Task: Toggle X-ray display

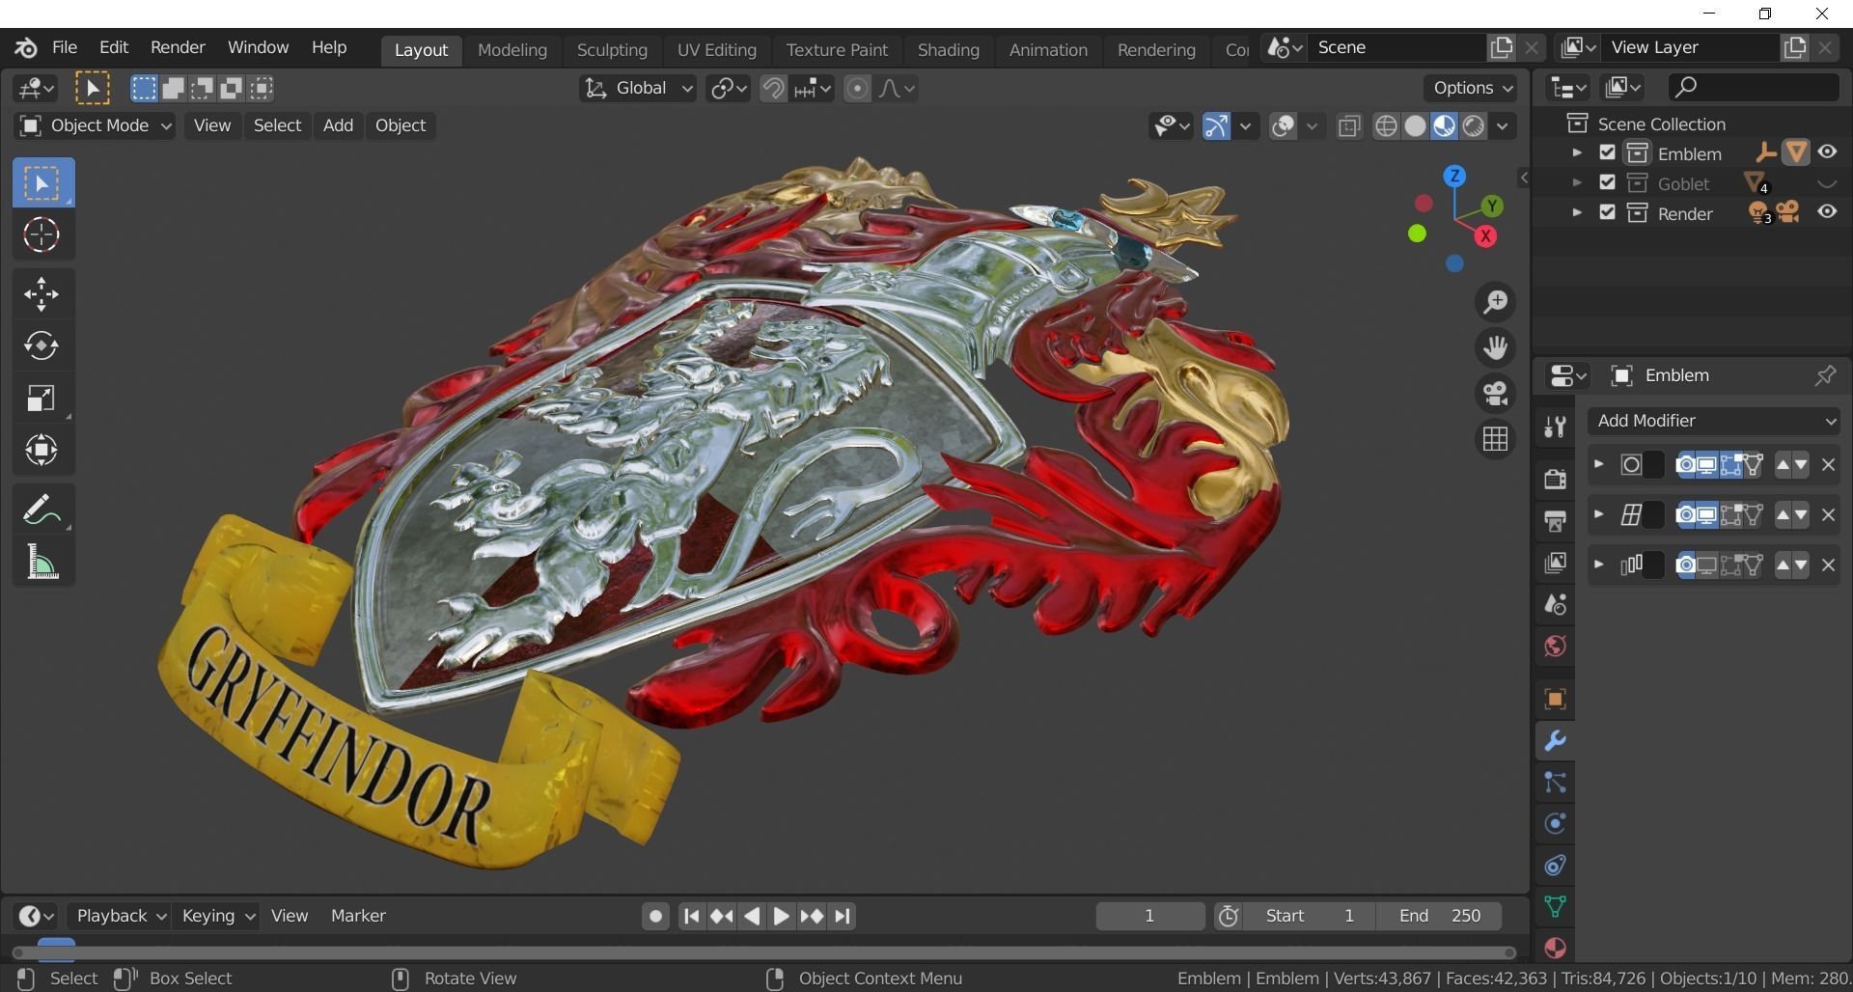Action: click(1349, 126)
